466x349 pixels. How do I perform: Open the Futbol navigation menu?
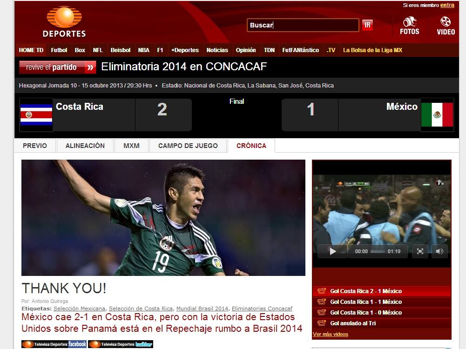point(59,50)
